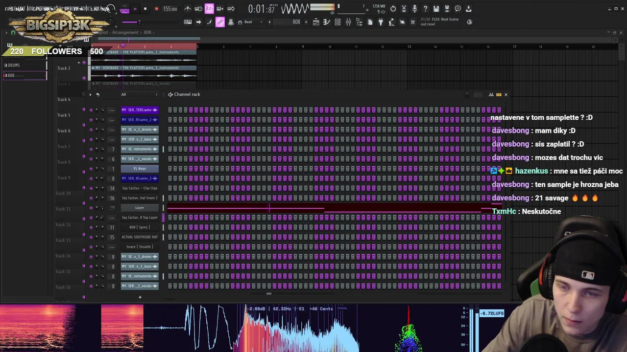Image resolution: width=627 pixels, height=352 pixels.
Task: Click the microphone one-click recording icon
Action: click(x=414, y=9)
